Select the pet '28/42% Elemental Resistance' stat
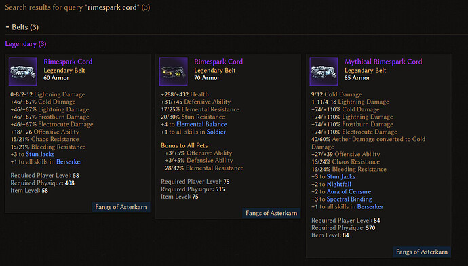 (204, 168)
